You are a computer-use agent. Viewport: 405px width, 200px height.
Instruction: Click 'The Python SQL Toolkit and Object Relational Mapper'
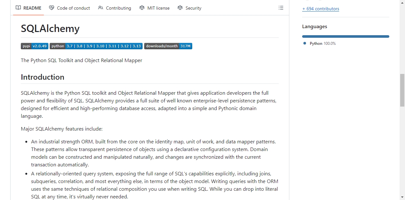[x=81, y=60]
